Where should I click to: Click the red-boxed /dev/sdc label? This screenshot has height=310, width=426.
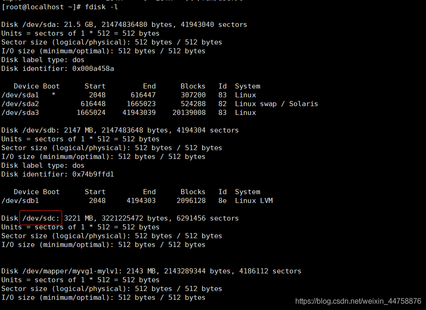[41, 218]
